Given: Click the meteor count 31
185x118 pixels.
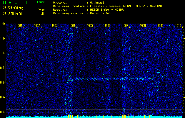Looking at the screenshot, I should [x=43, y=14].
